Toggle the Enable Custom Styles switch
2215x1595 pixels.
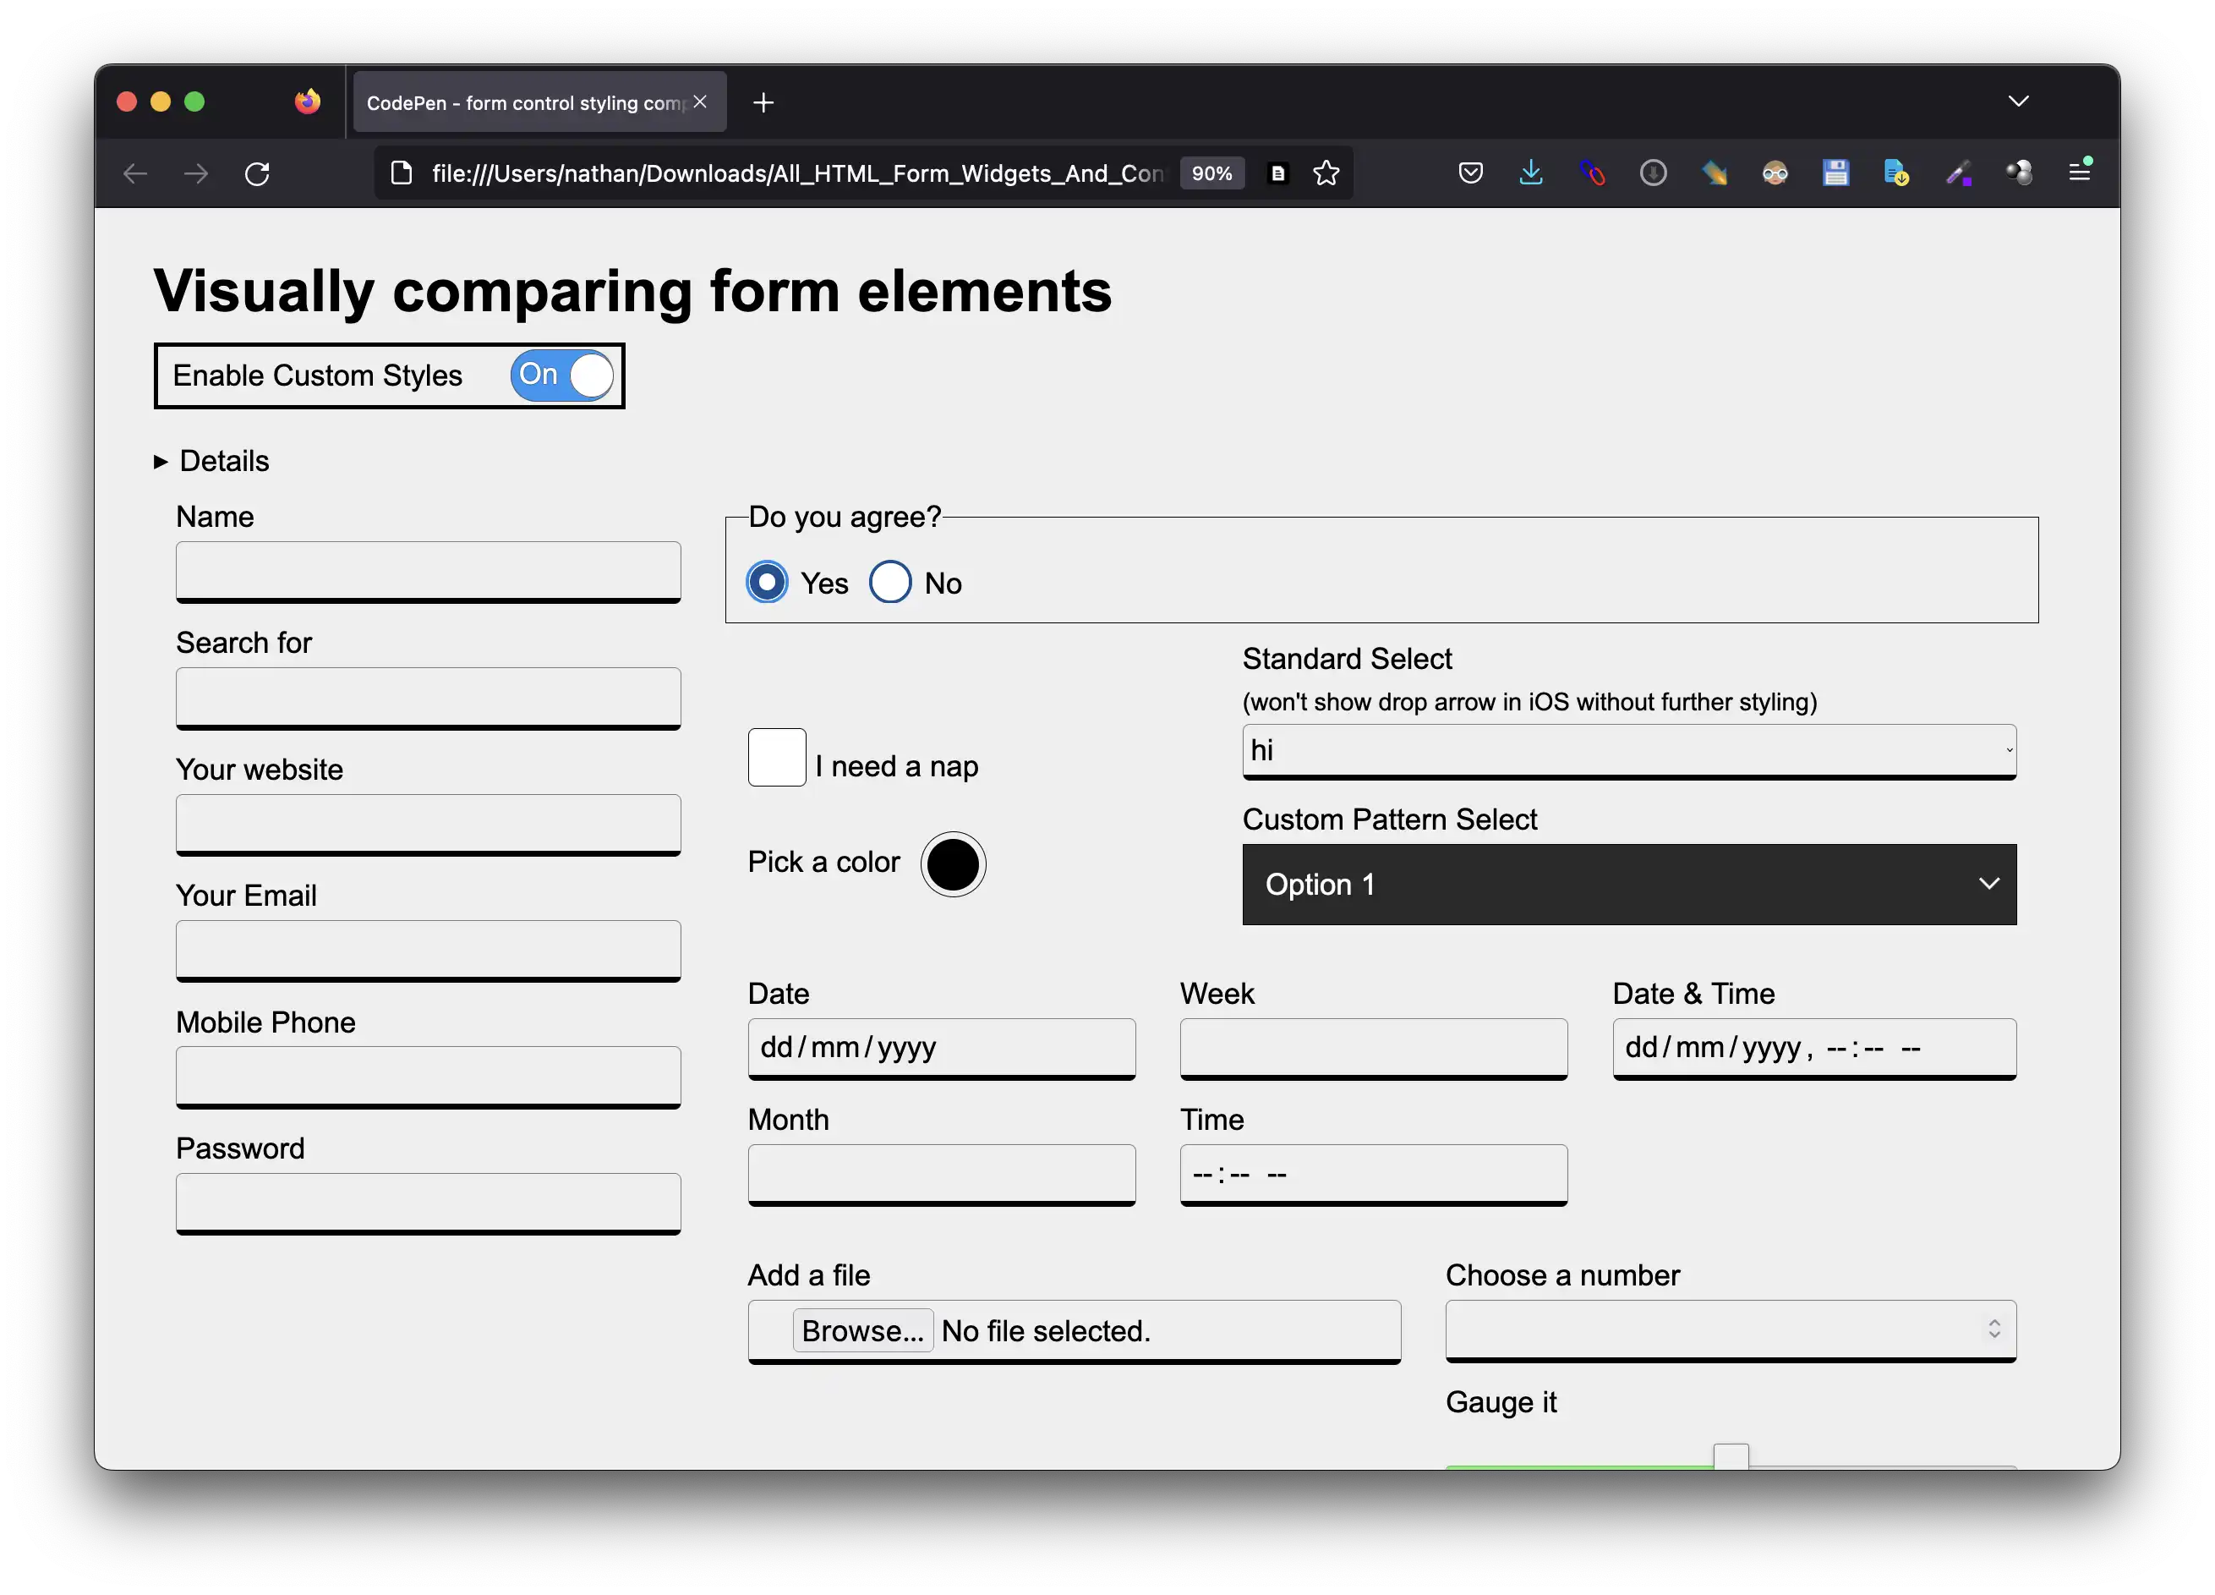tap(561, 375)
